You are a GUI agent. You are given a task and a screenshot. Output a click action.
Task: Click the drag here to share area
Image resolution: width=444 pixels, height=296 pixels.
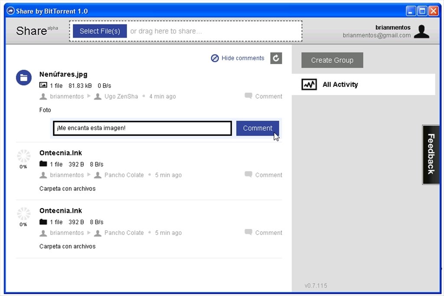pos(186,31)
